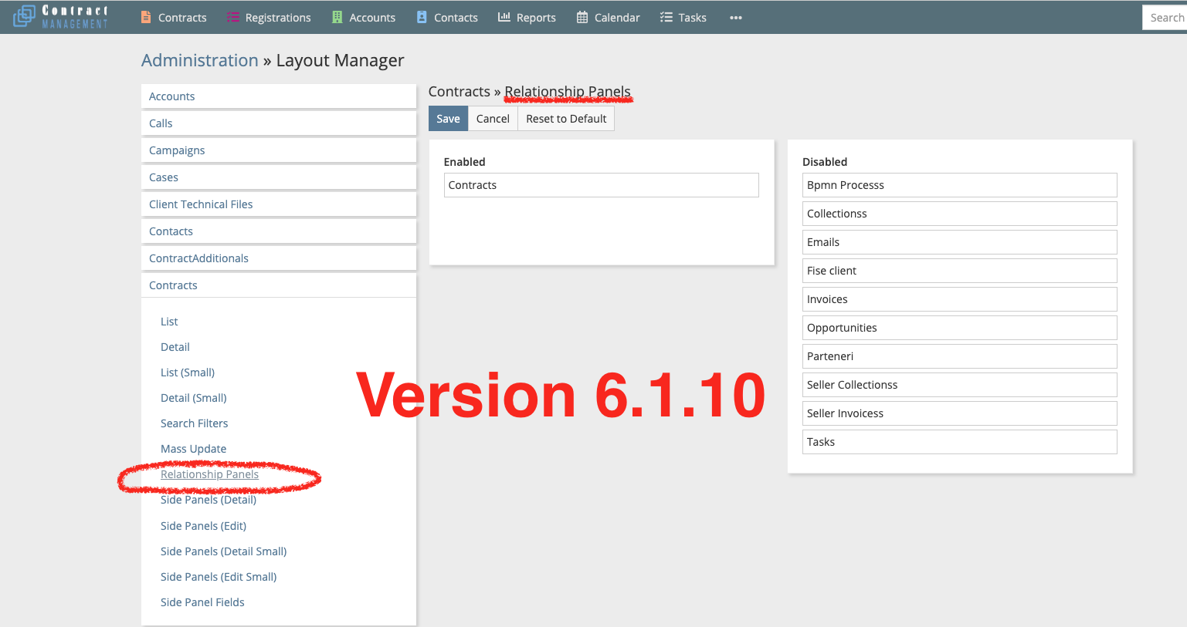Open Relationship Panels layout link
Image resolution: width=1187 pixels, height=627 pixels.
209,474
